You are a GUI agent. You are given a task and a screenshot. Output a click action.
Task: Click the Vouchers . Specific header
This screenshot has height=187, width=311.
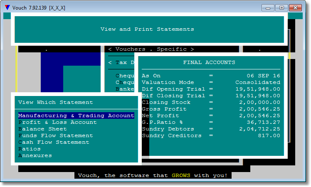151,49
